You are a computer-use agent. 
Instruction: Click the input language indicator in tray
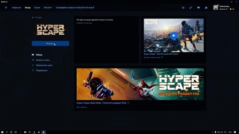point(225,132)
